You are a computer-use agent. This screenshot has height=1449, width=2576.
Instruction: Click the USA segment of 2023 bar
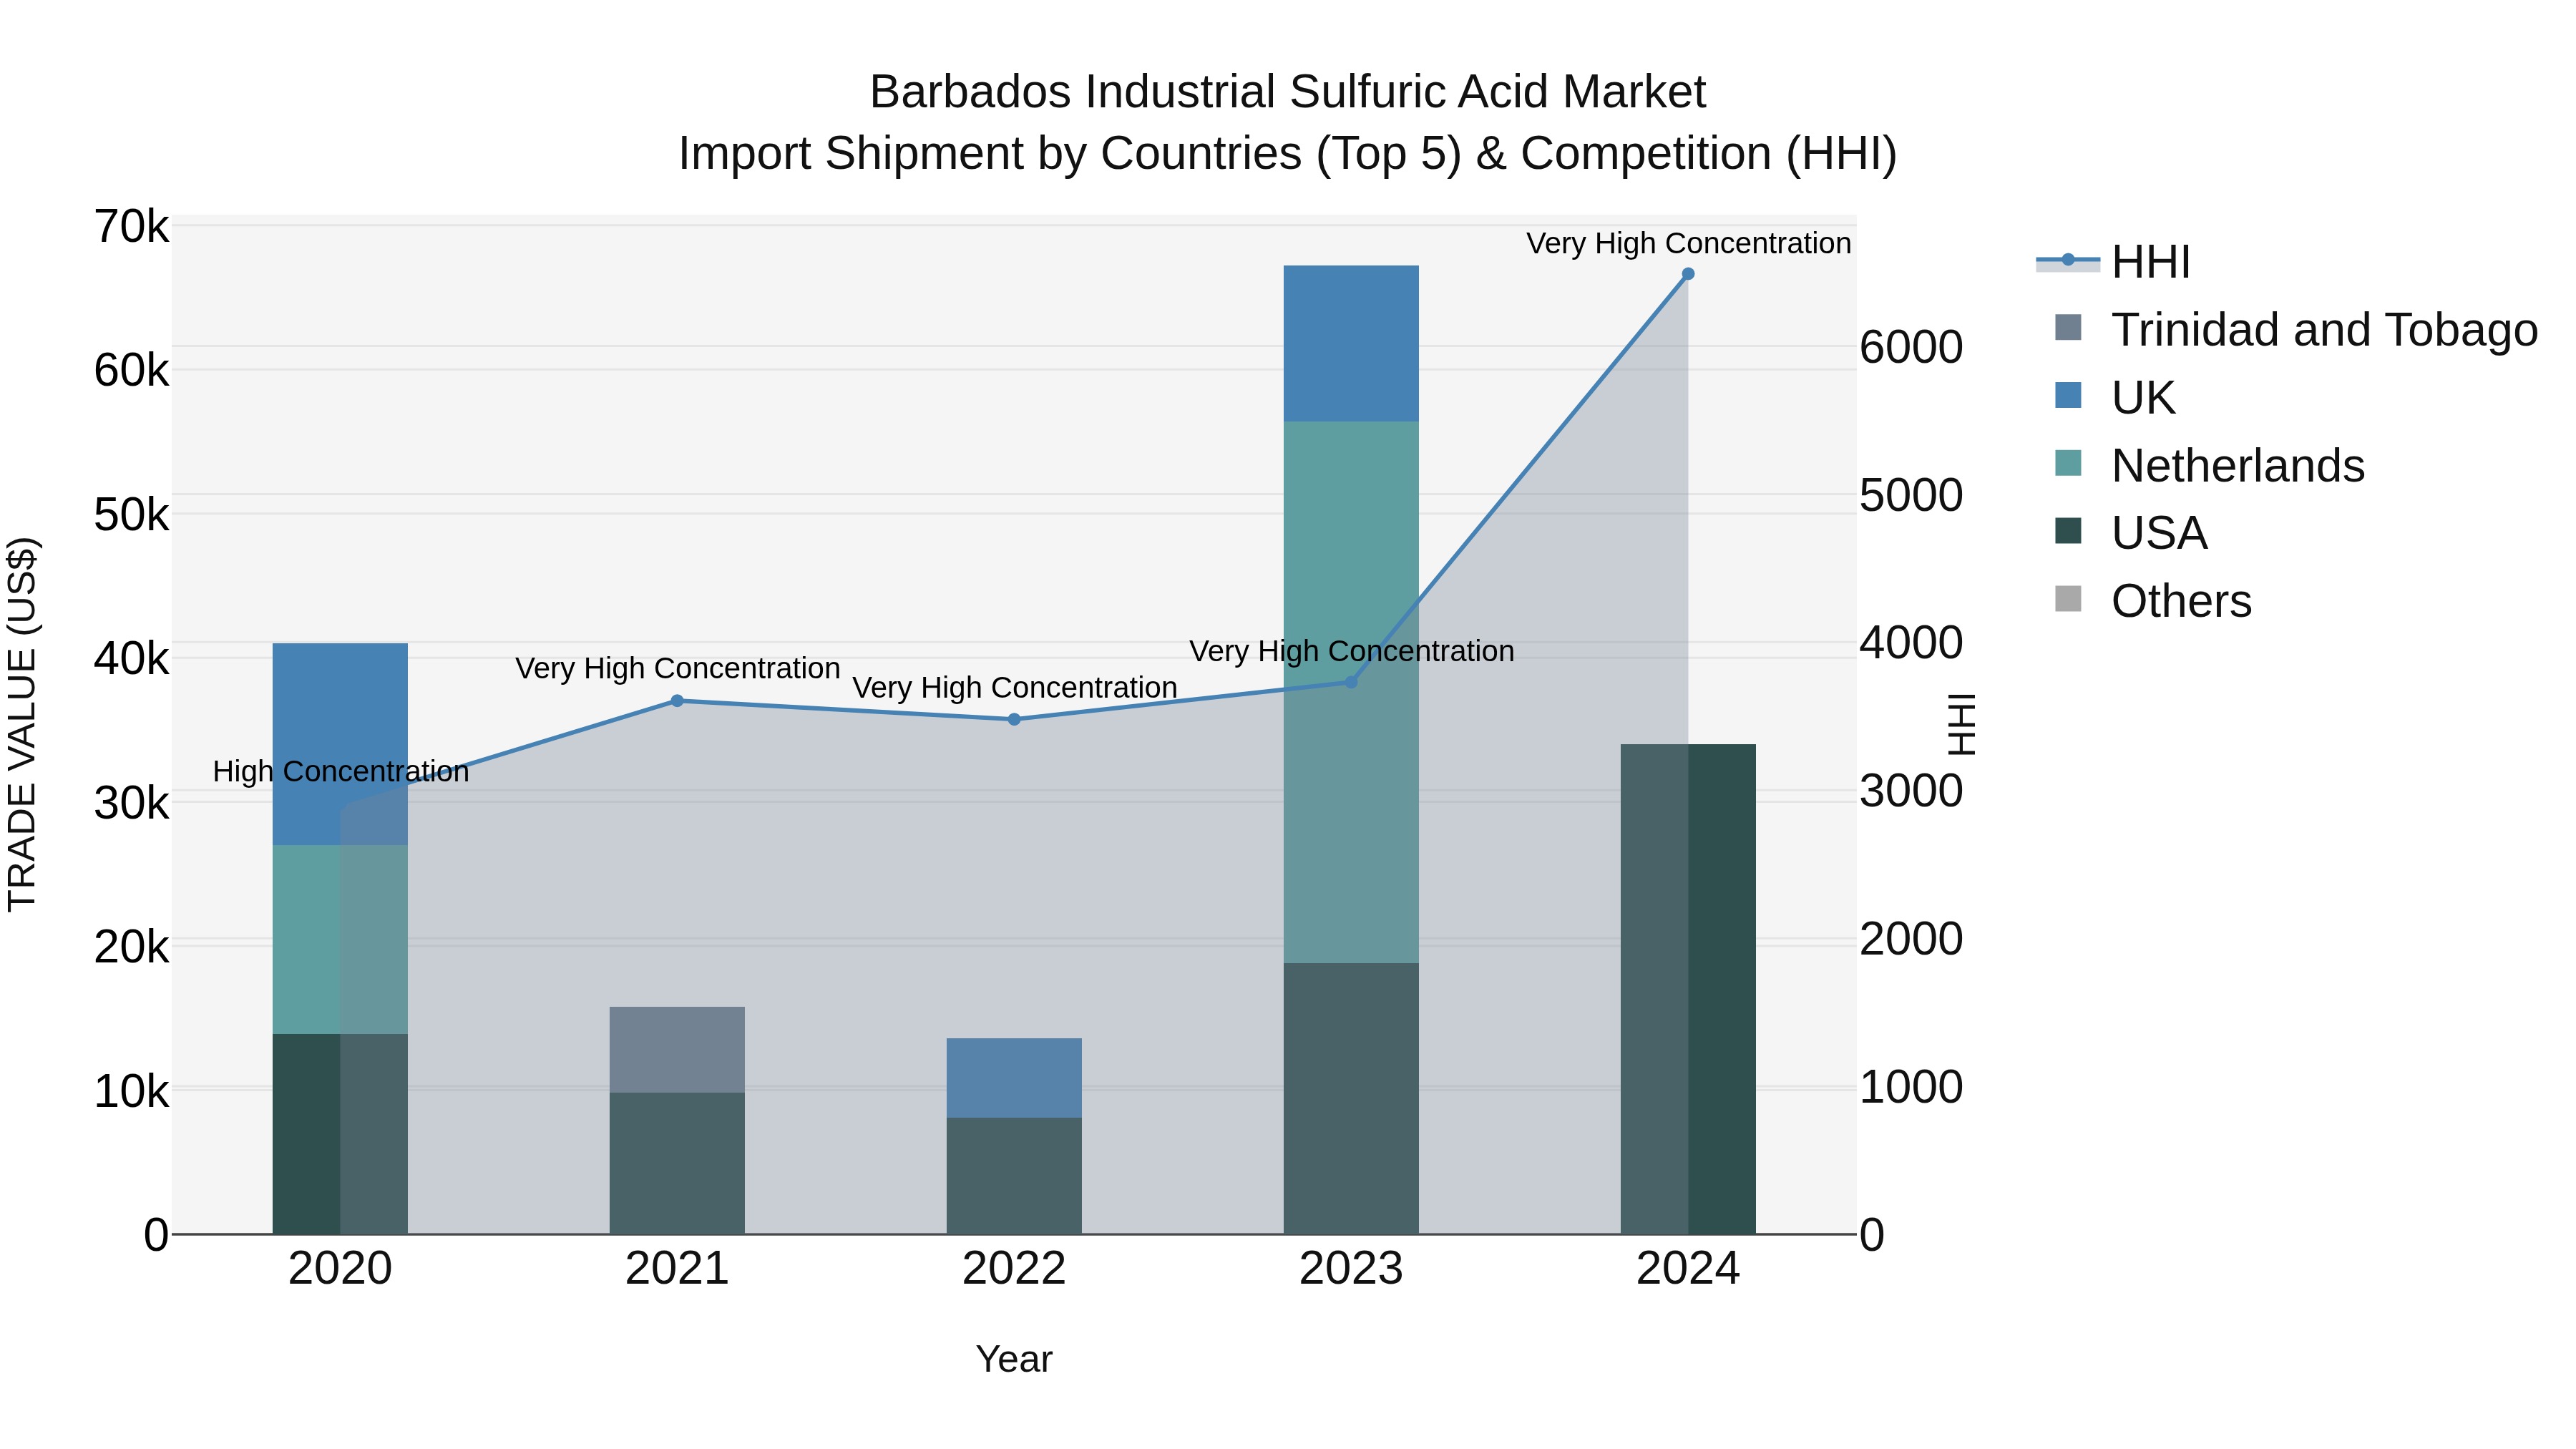click(x=1351, y=1098)
